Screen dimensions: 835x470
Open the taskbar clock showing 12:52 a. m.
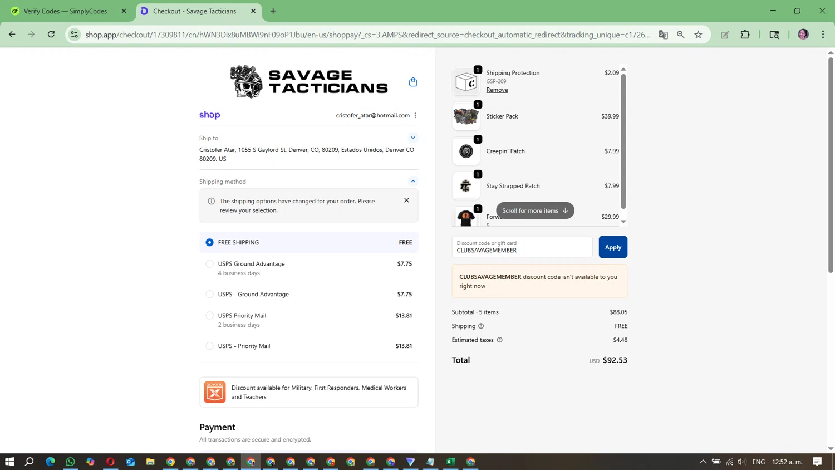787,462
